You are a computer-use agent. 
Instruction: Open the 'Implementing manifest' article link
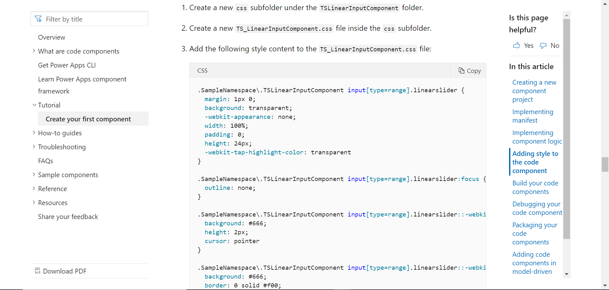coord(533,116)
